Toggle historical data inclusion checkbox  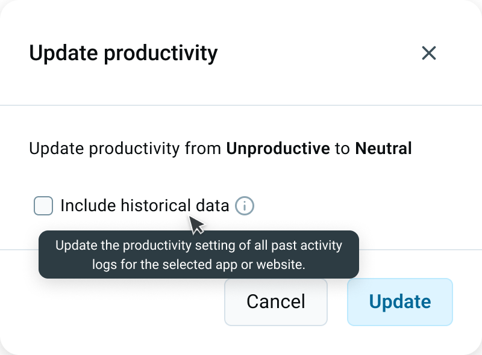point(43,206)
